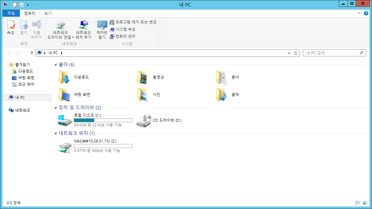The width and height of the screenshot is (372, 209).
Task: Click 0.97TB 중 999GB 사용 가능 text
Action: [97, 151]
